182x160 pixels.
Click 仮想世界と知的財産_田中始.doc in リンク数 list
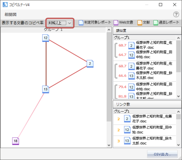pos(152,130)
